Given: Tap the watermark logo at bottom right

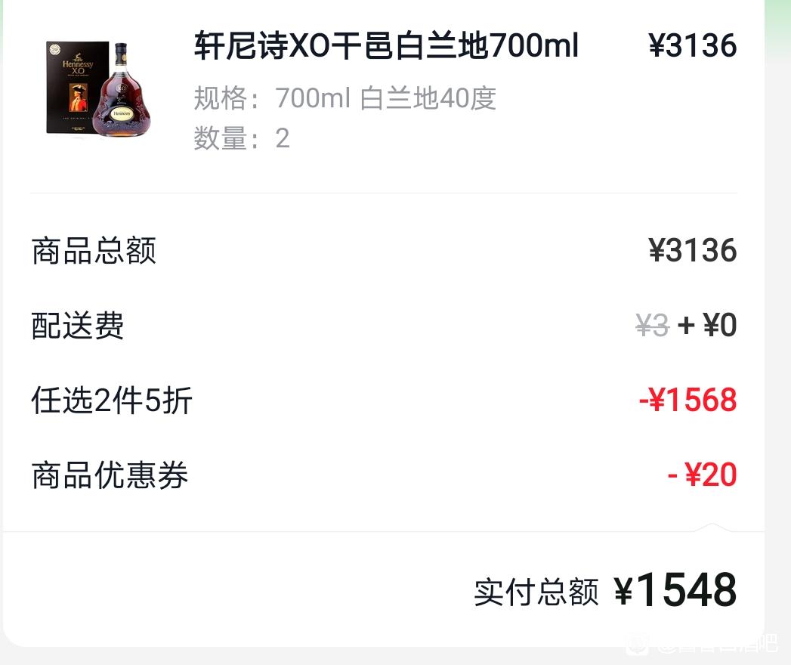Looking at the screenshot, I should (x=702, y=643).
